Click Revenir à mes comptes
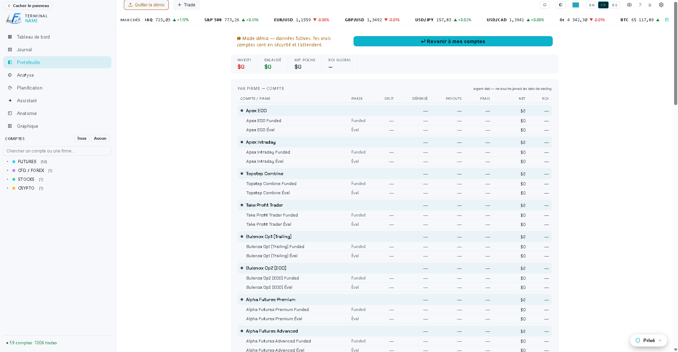The image size is (678, 352). pos(453,41)
